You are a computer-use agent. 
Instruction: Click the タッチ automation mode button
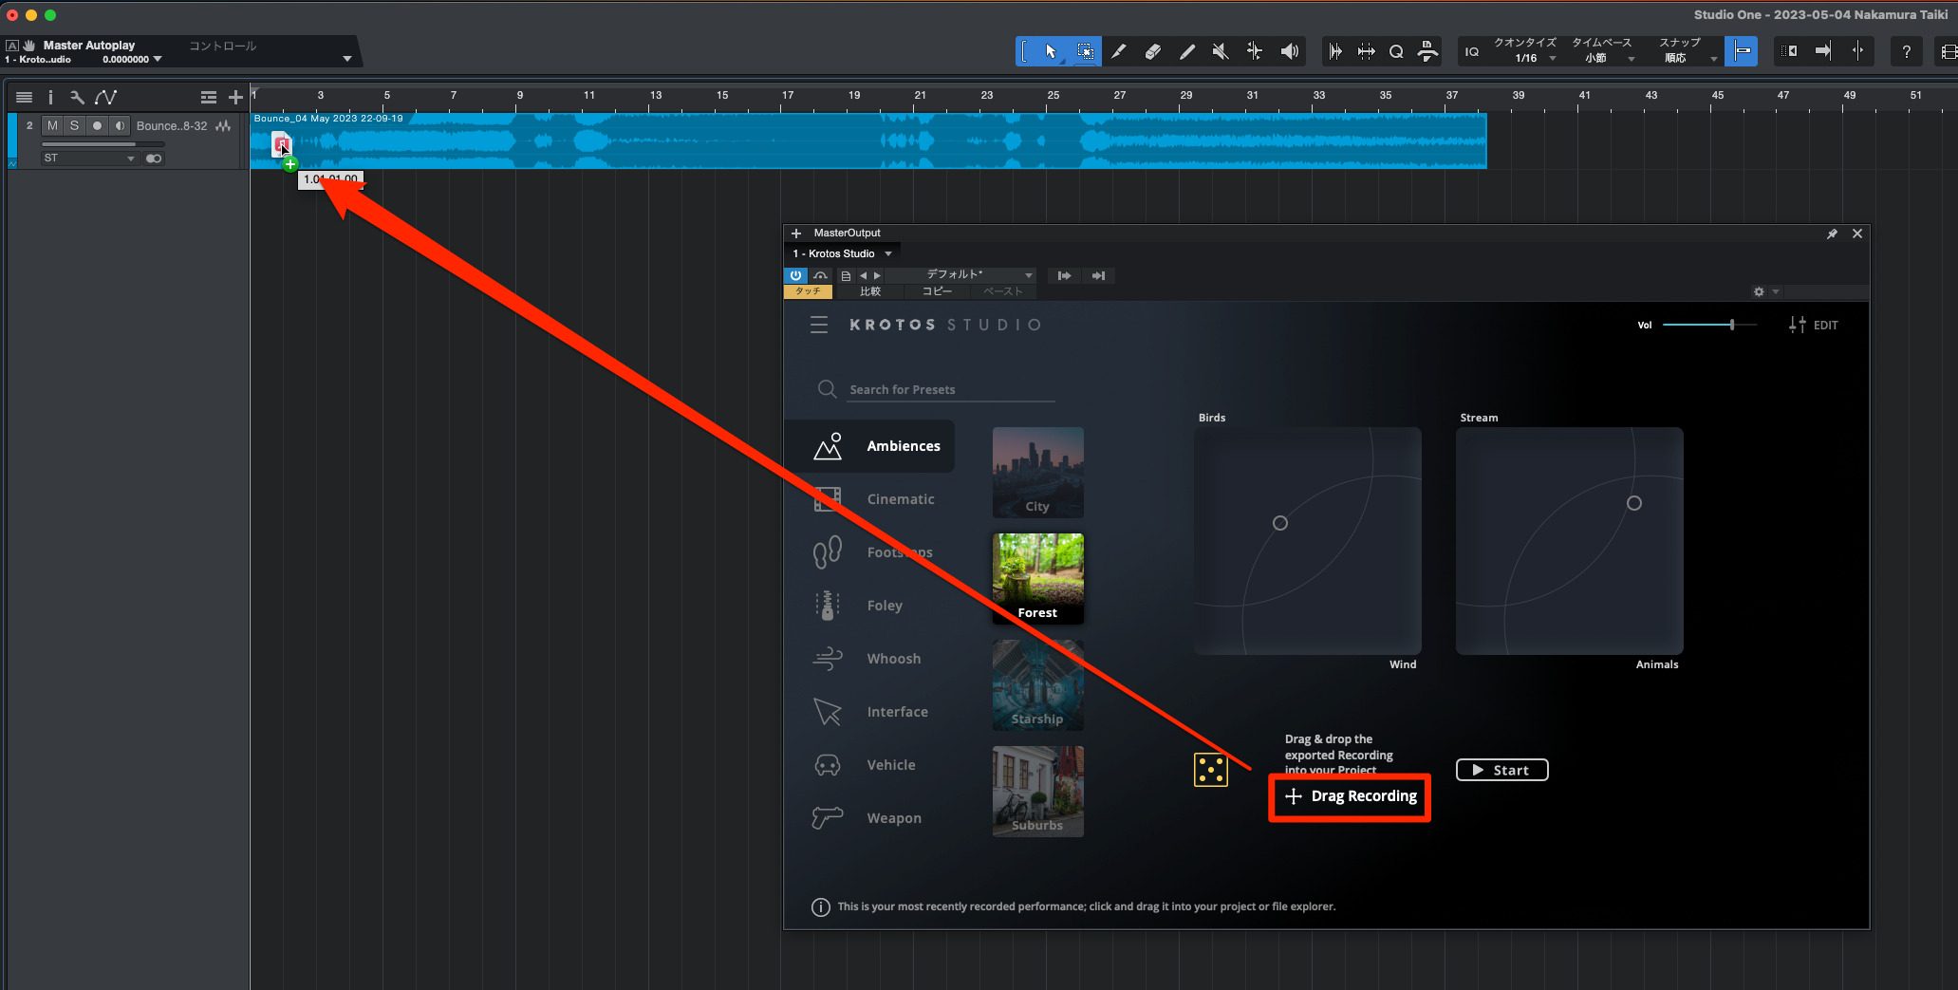pyautogui.click(x=808, y=291)
